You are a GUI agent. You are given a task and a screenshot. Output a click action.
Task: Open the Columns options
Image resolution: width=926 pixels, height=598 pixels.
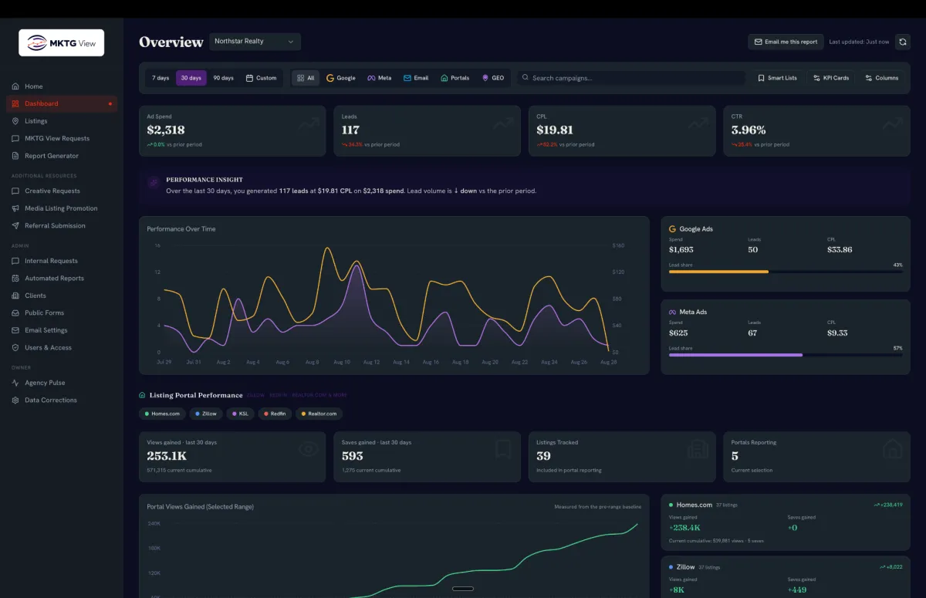[x=881, y=78]
